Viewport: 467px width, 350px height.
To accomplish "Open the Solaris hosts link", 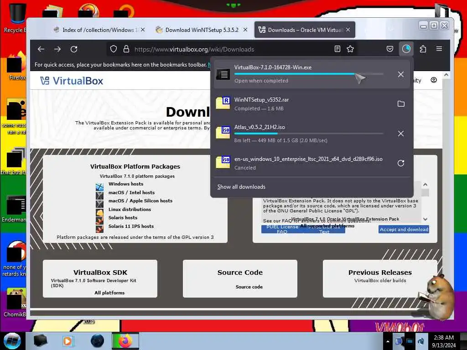I will 123,217.
